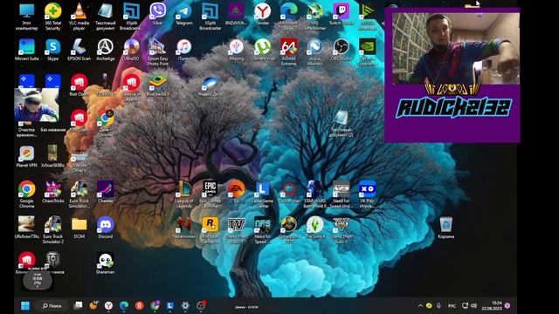Click the microphone icon in the system tray
Viewport: 559px width, 314px height.
[x=438, y=306]
